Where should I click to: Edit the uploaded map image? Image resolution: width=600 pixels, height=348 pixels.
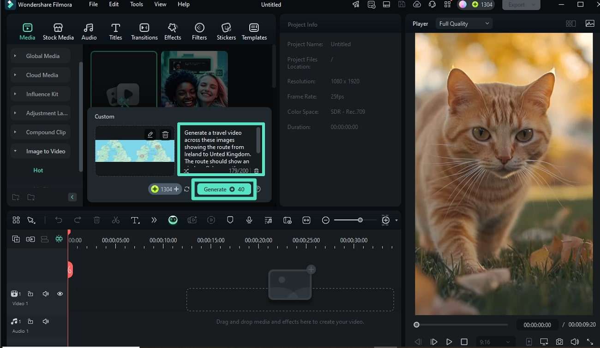coord(150,135)
